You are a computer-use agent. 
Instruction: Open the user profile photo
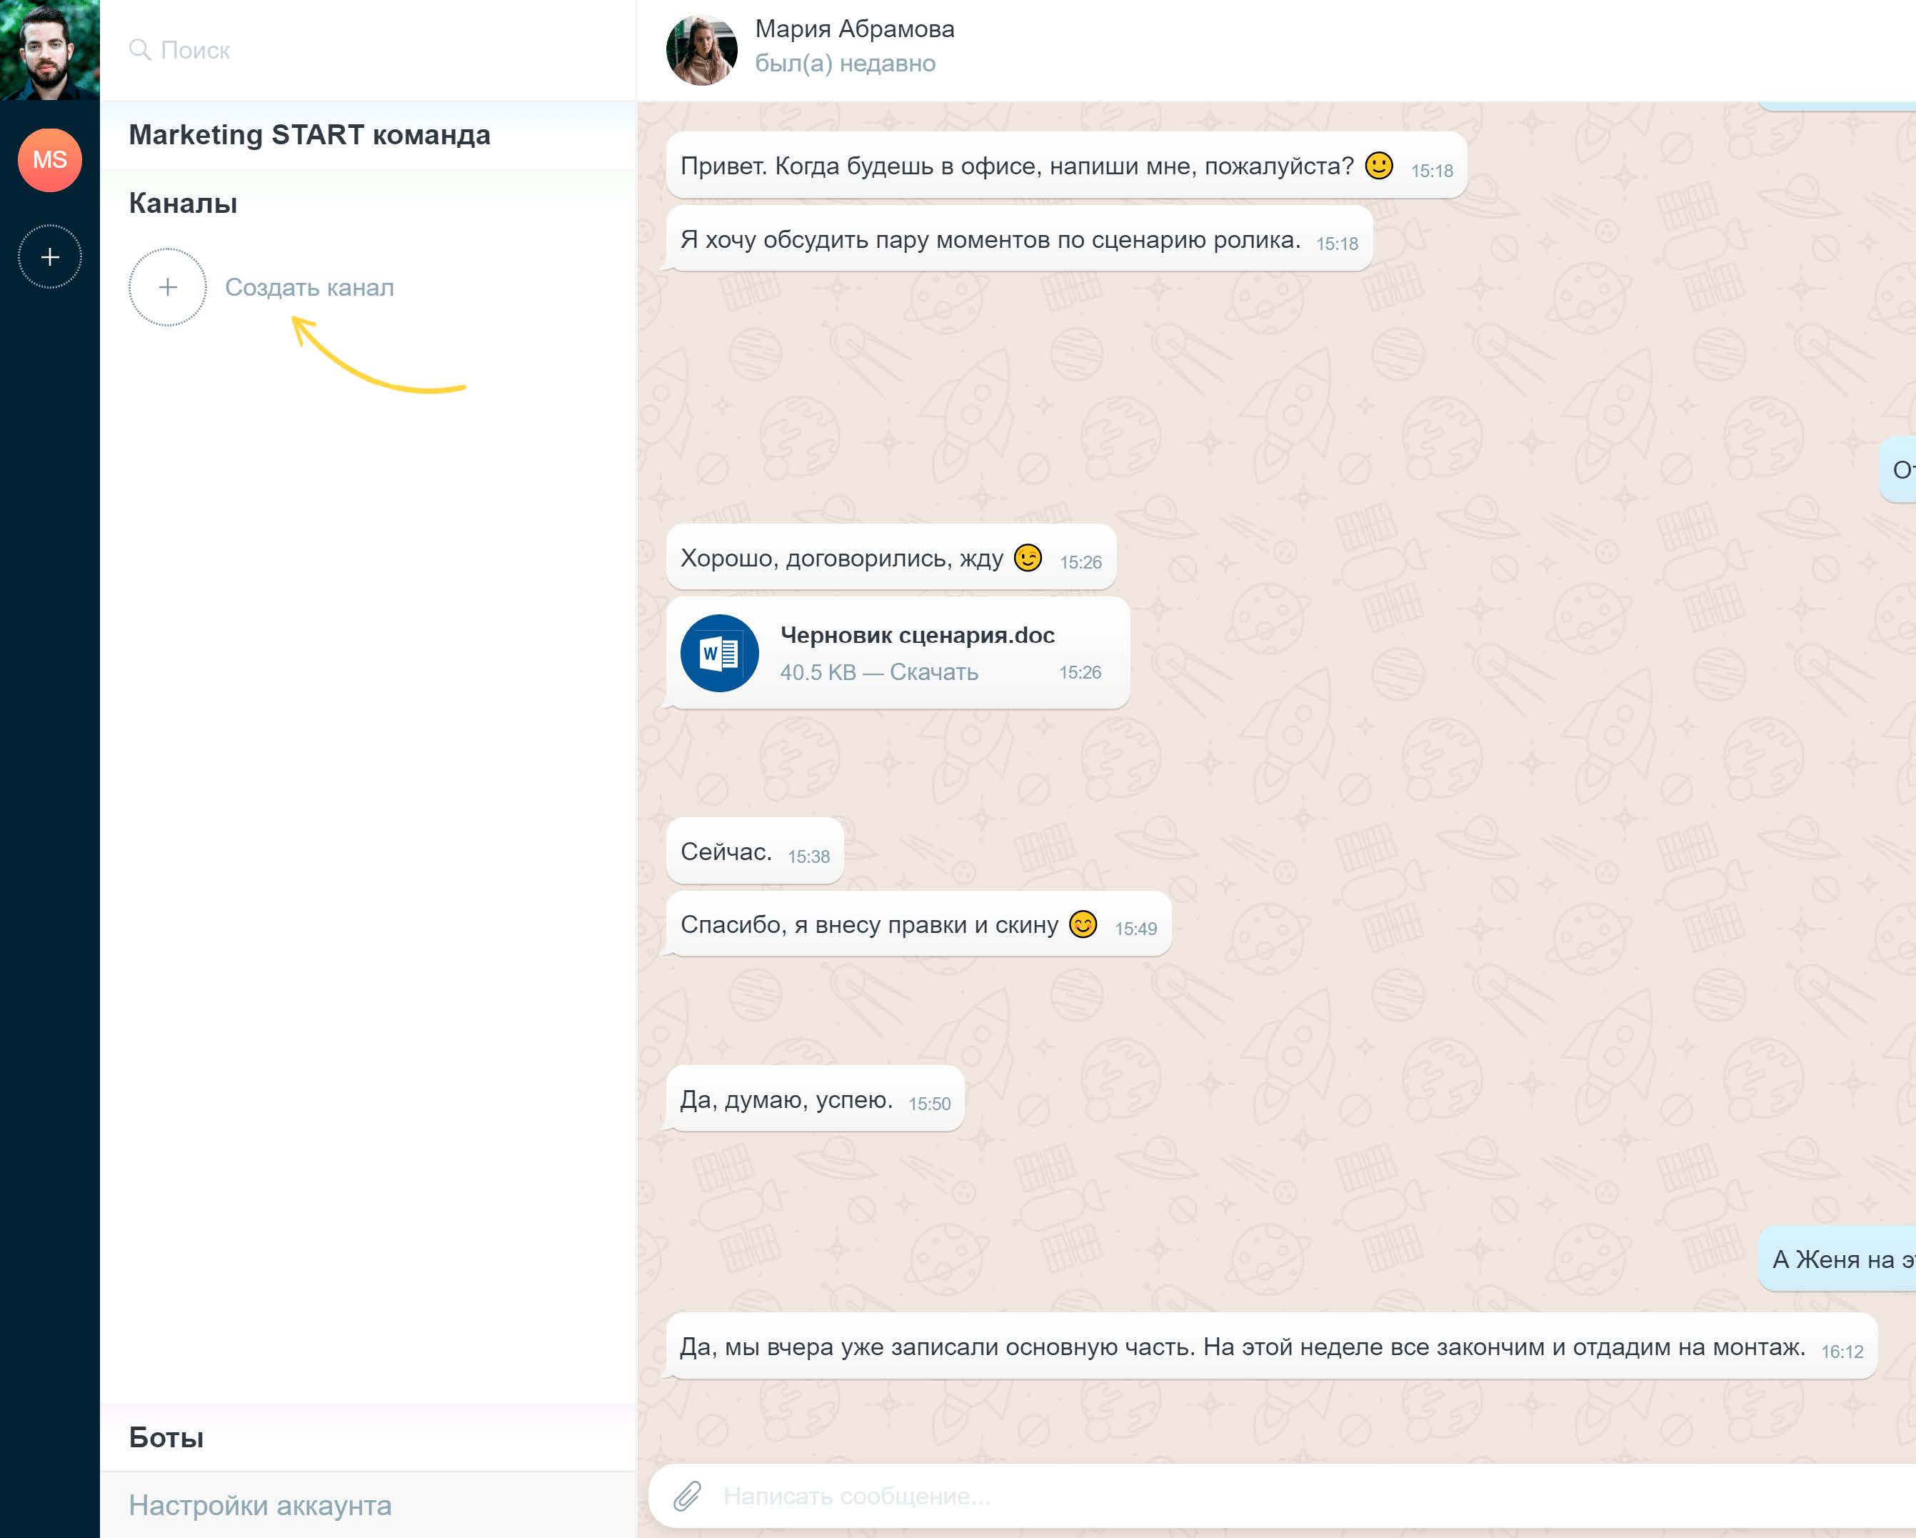[x=50, y=50]
